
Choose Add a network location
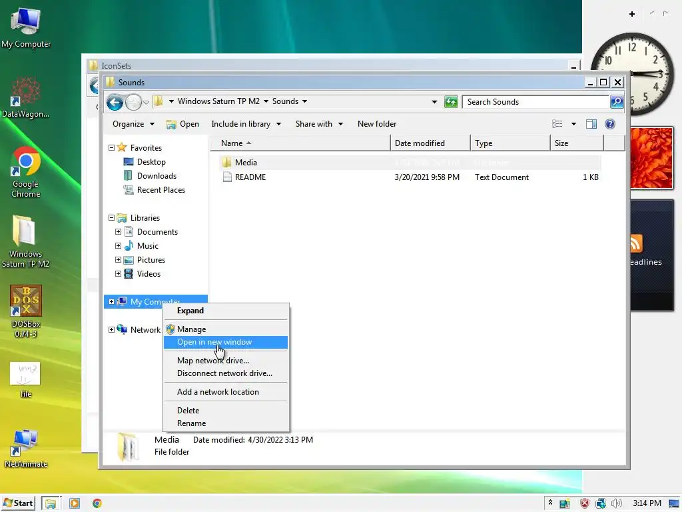226,392
